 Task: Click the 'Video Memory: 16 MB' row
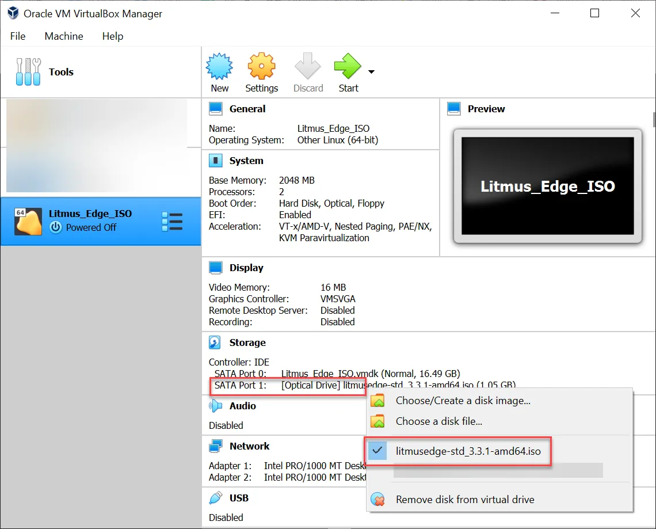pyautogui.click(x=277, y=287)
